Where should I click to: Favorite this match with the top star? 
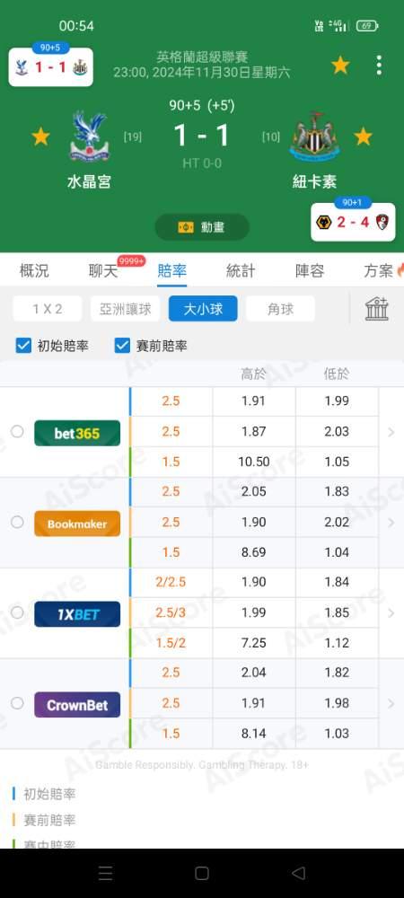[x=340, y=66]
